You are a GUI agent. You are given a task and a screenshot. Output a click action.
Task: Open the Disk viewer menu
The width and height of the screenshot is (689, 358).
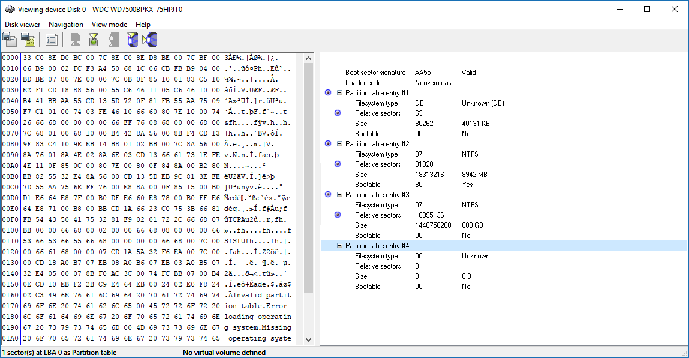(23, 25)
